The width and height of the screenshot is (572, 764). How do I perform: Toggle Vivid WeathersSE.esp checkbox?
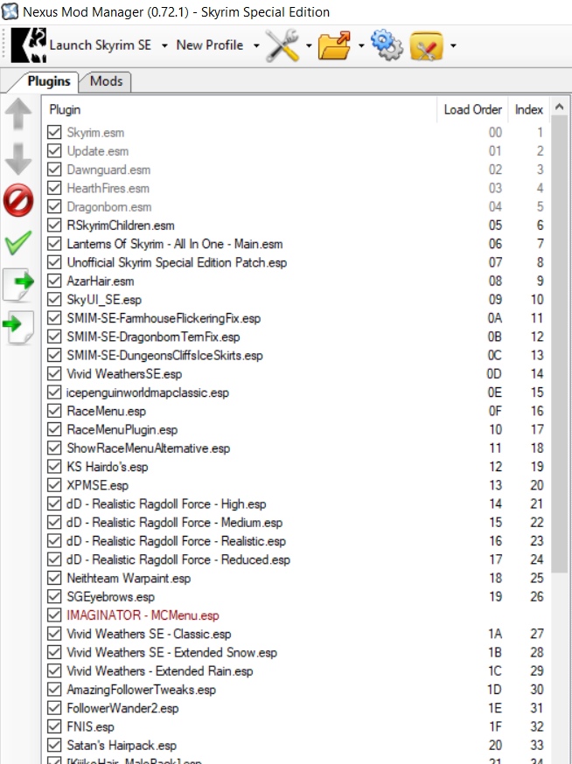click(x=54, y=374)
